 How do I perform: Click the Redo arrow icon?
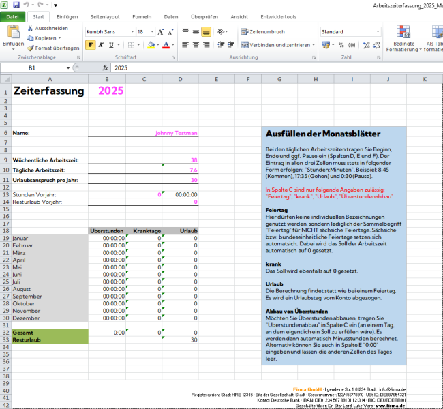click(40, 5)
